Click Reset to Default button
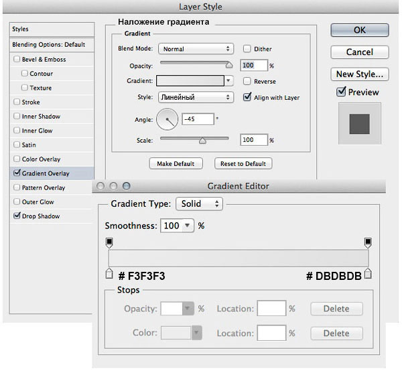 tap(243, 163)
